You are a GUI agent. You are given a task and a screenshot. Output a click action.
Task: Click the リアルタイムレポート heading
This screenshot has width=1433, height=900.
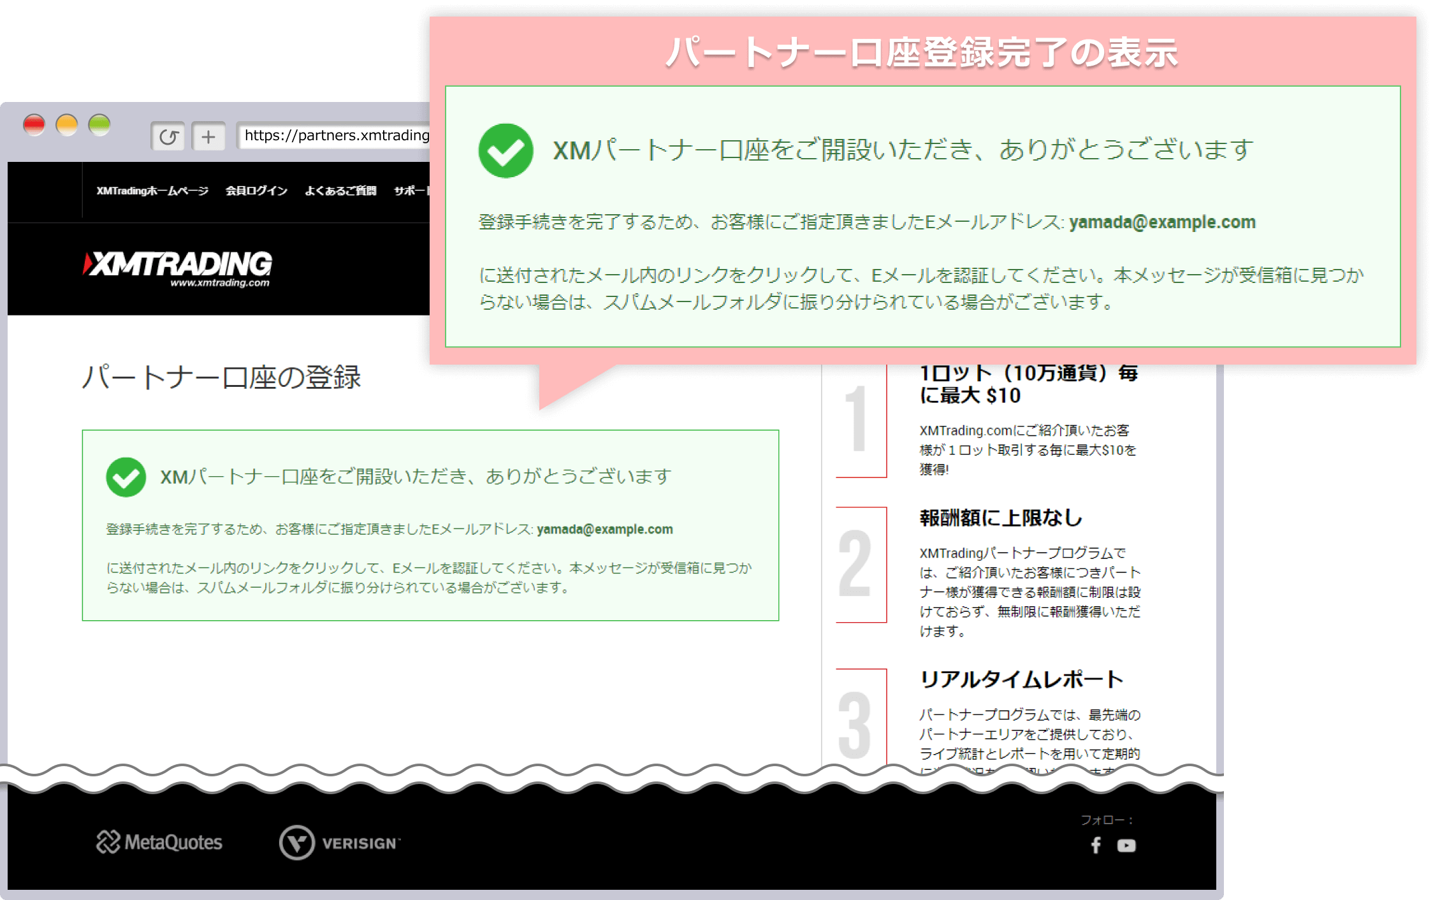pos(1021,679)
